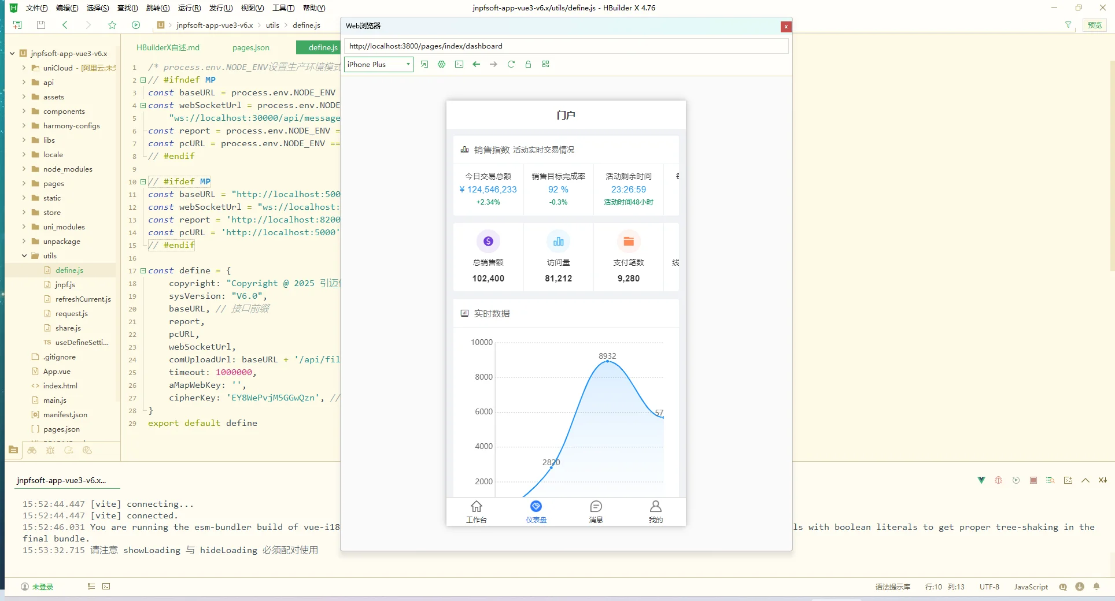Stop running with the red square icon
Viewport: 1115px width, 601px height.
(x=1033, y=480)
